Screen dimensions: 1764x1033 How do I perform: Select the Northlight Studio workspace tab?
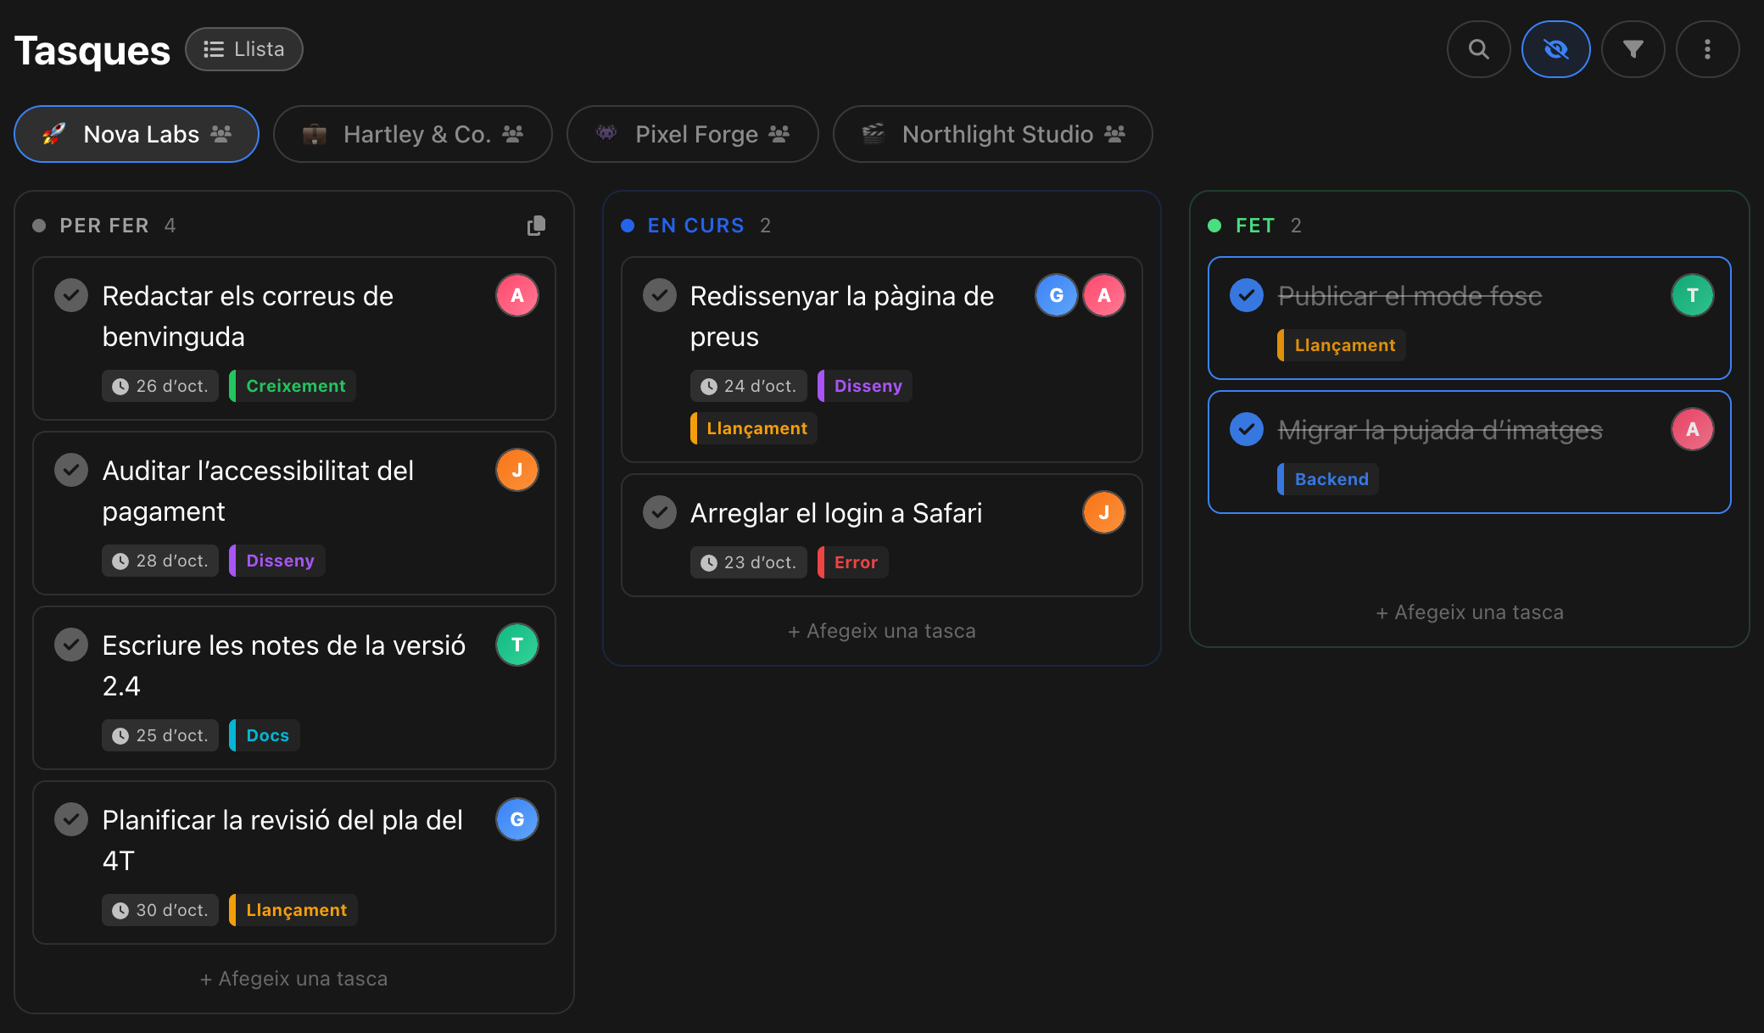pyautogui.click(x=993, y=134)
